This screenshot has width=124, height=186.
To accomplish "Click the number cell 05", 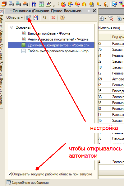I will [105, 91].
